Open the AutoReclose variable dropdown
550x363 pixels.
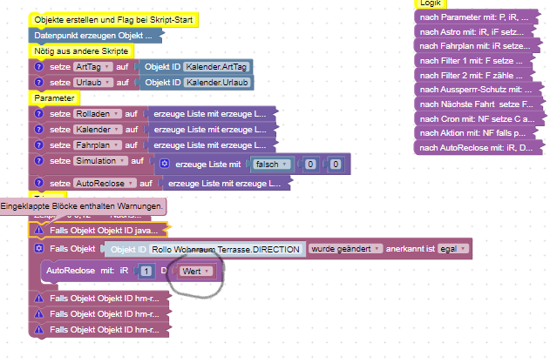(105, 184)
